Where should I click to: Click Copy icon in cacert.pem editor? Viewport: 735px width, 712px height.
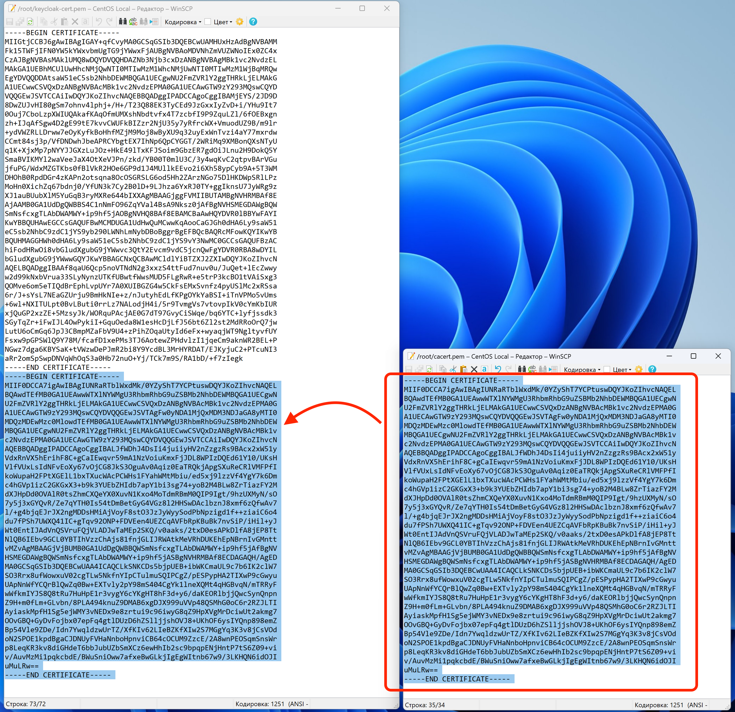pos(443,369)
